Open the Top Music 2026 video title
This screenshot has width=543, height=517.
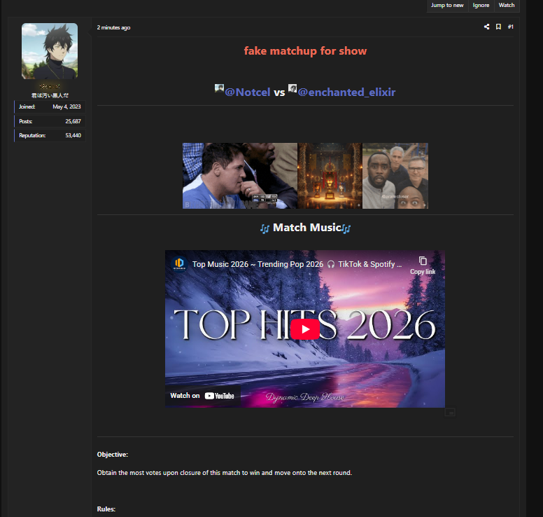pos(297,265)
